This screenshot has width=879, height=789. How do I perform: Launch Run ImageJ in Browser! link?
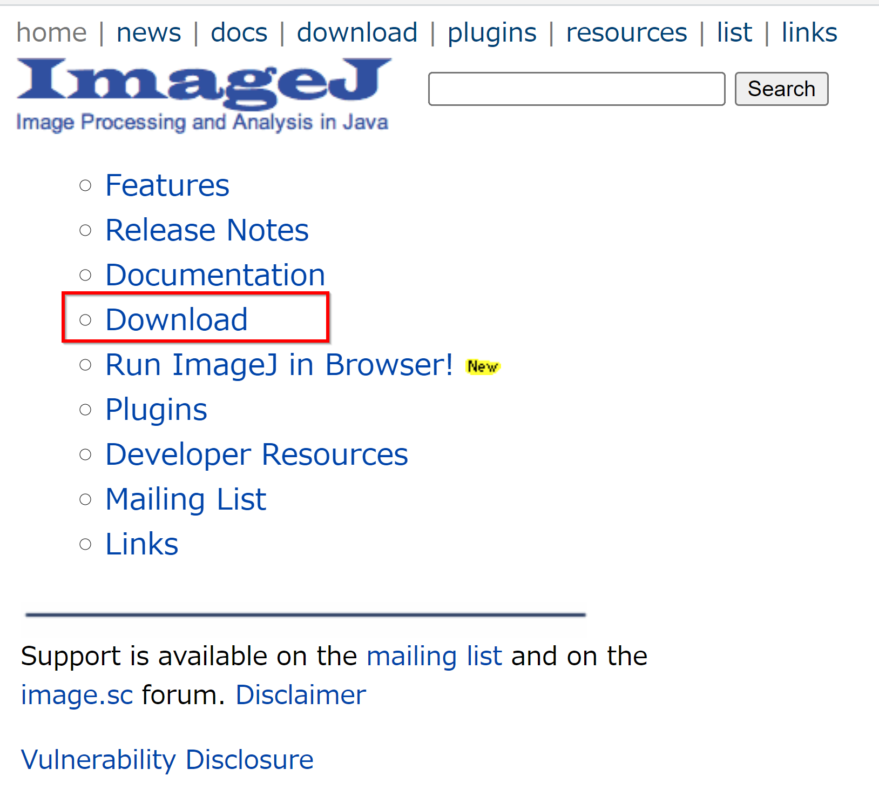click(x=280, y=365)
